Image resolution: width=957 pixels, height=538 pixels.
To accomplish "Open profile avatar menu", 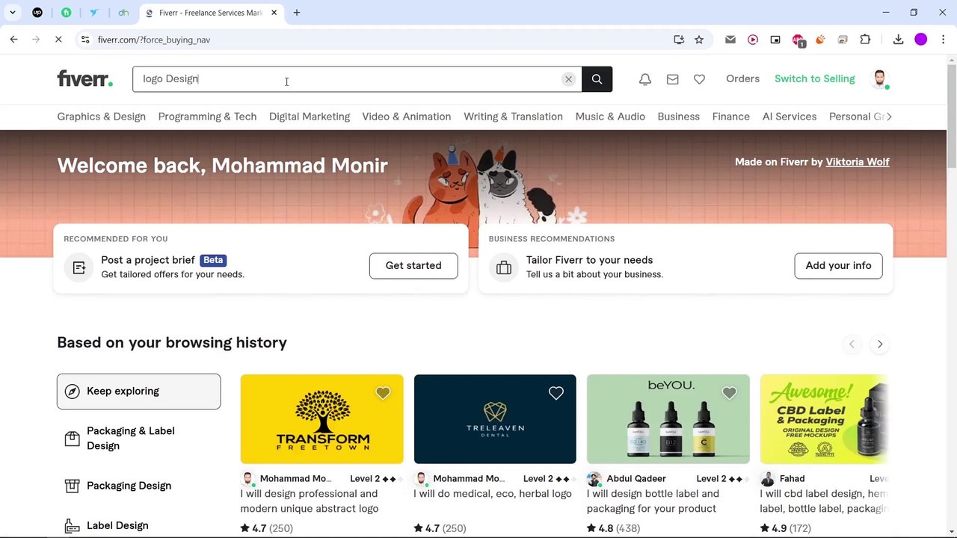I will point(880,78).
